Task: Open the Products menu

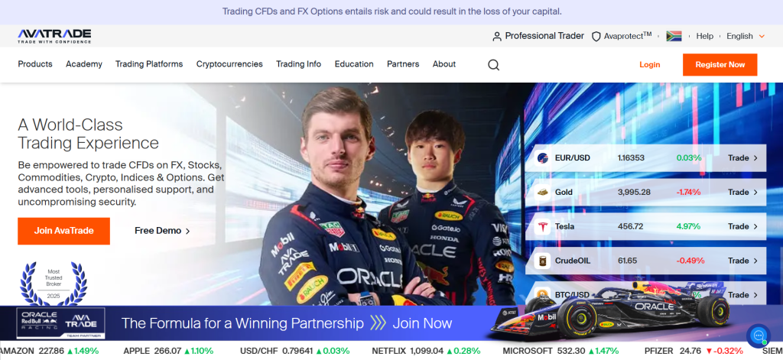Action: [x=35, y=64]
